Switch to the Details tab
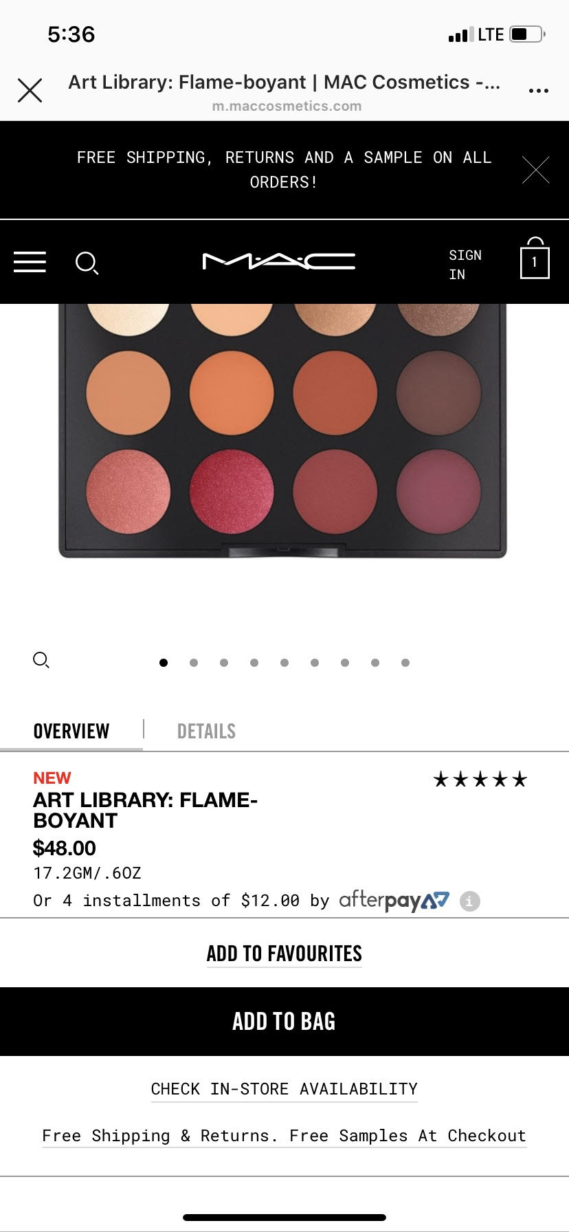This screenshot has width=569, height=1232. coord(206,731)
